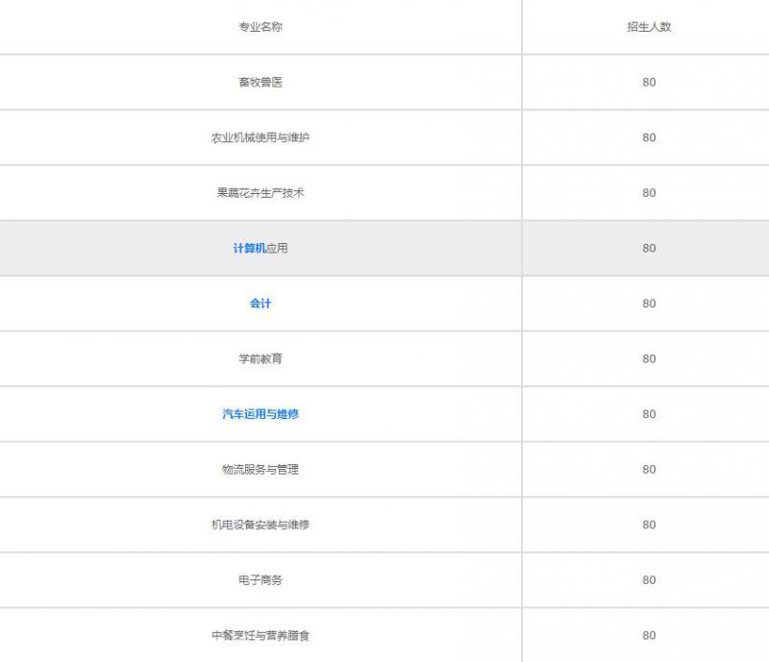Image resolution: width=769 pixels, height=662 pixels.
Task: Select the 中餐烹饪与营养膳食 row
Action: 260,635
